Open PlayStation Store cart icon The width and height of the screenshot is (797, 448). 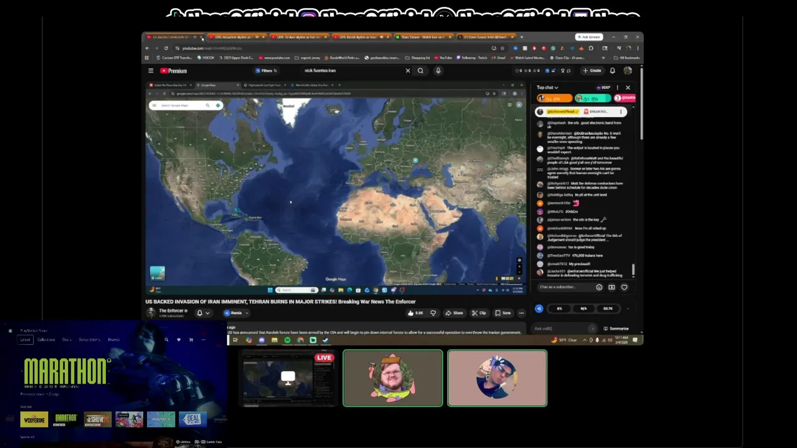(x=191, y=340)
